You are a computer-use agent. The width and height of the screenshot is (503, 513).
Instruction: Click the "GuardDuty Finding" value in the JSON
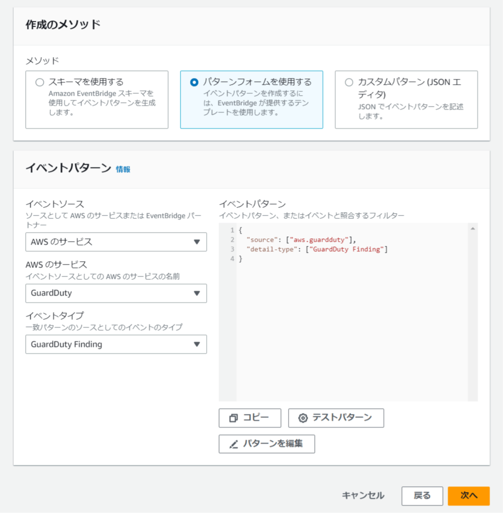pyautogui.click(x=347, y=249)
